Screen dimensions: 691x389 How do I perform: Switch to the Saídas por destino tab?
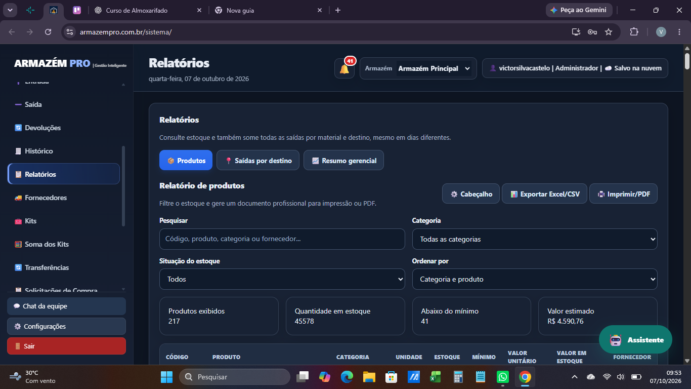pyautogui.click(x=258, y=161)
